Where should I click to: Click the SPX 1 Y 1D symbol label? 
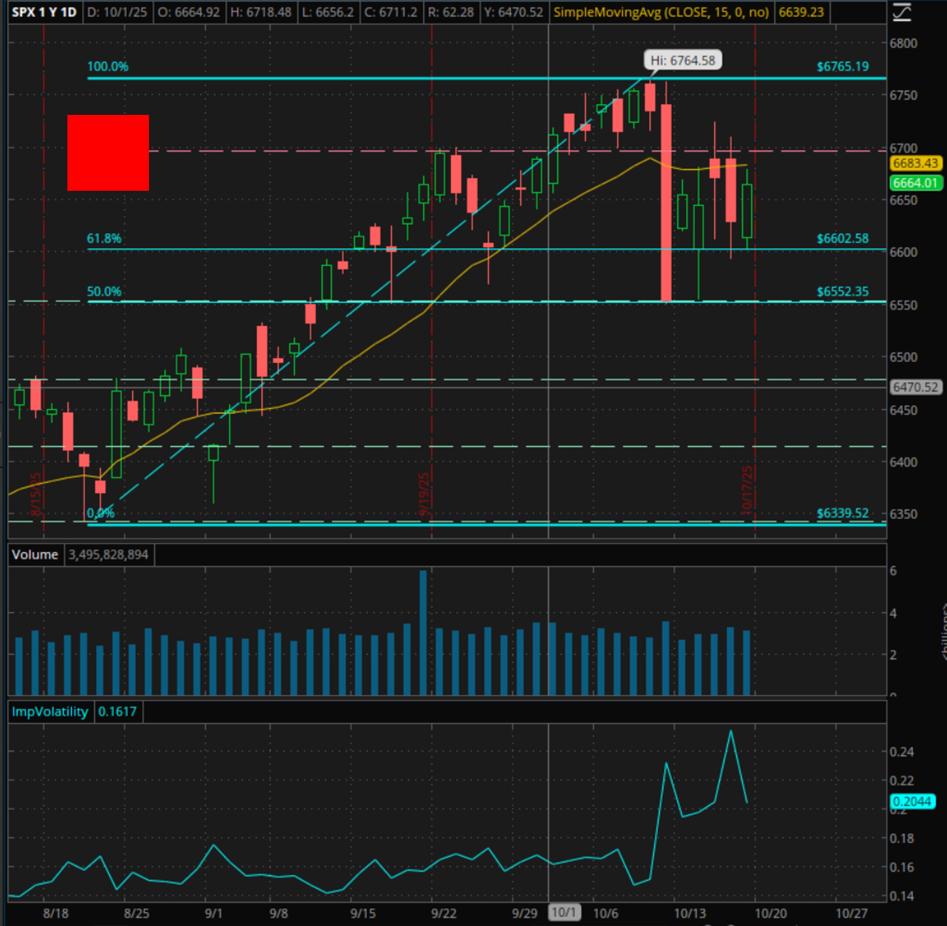[x=44, y=12]
